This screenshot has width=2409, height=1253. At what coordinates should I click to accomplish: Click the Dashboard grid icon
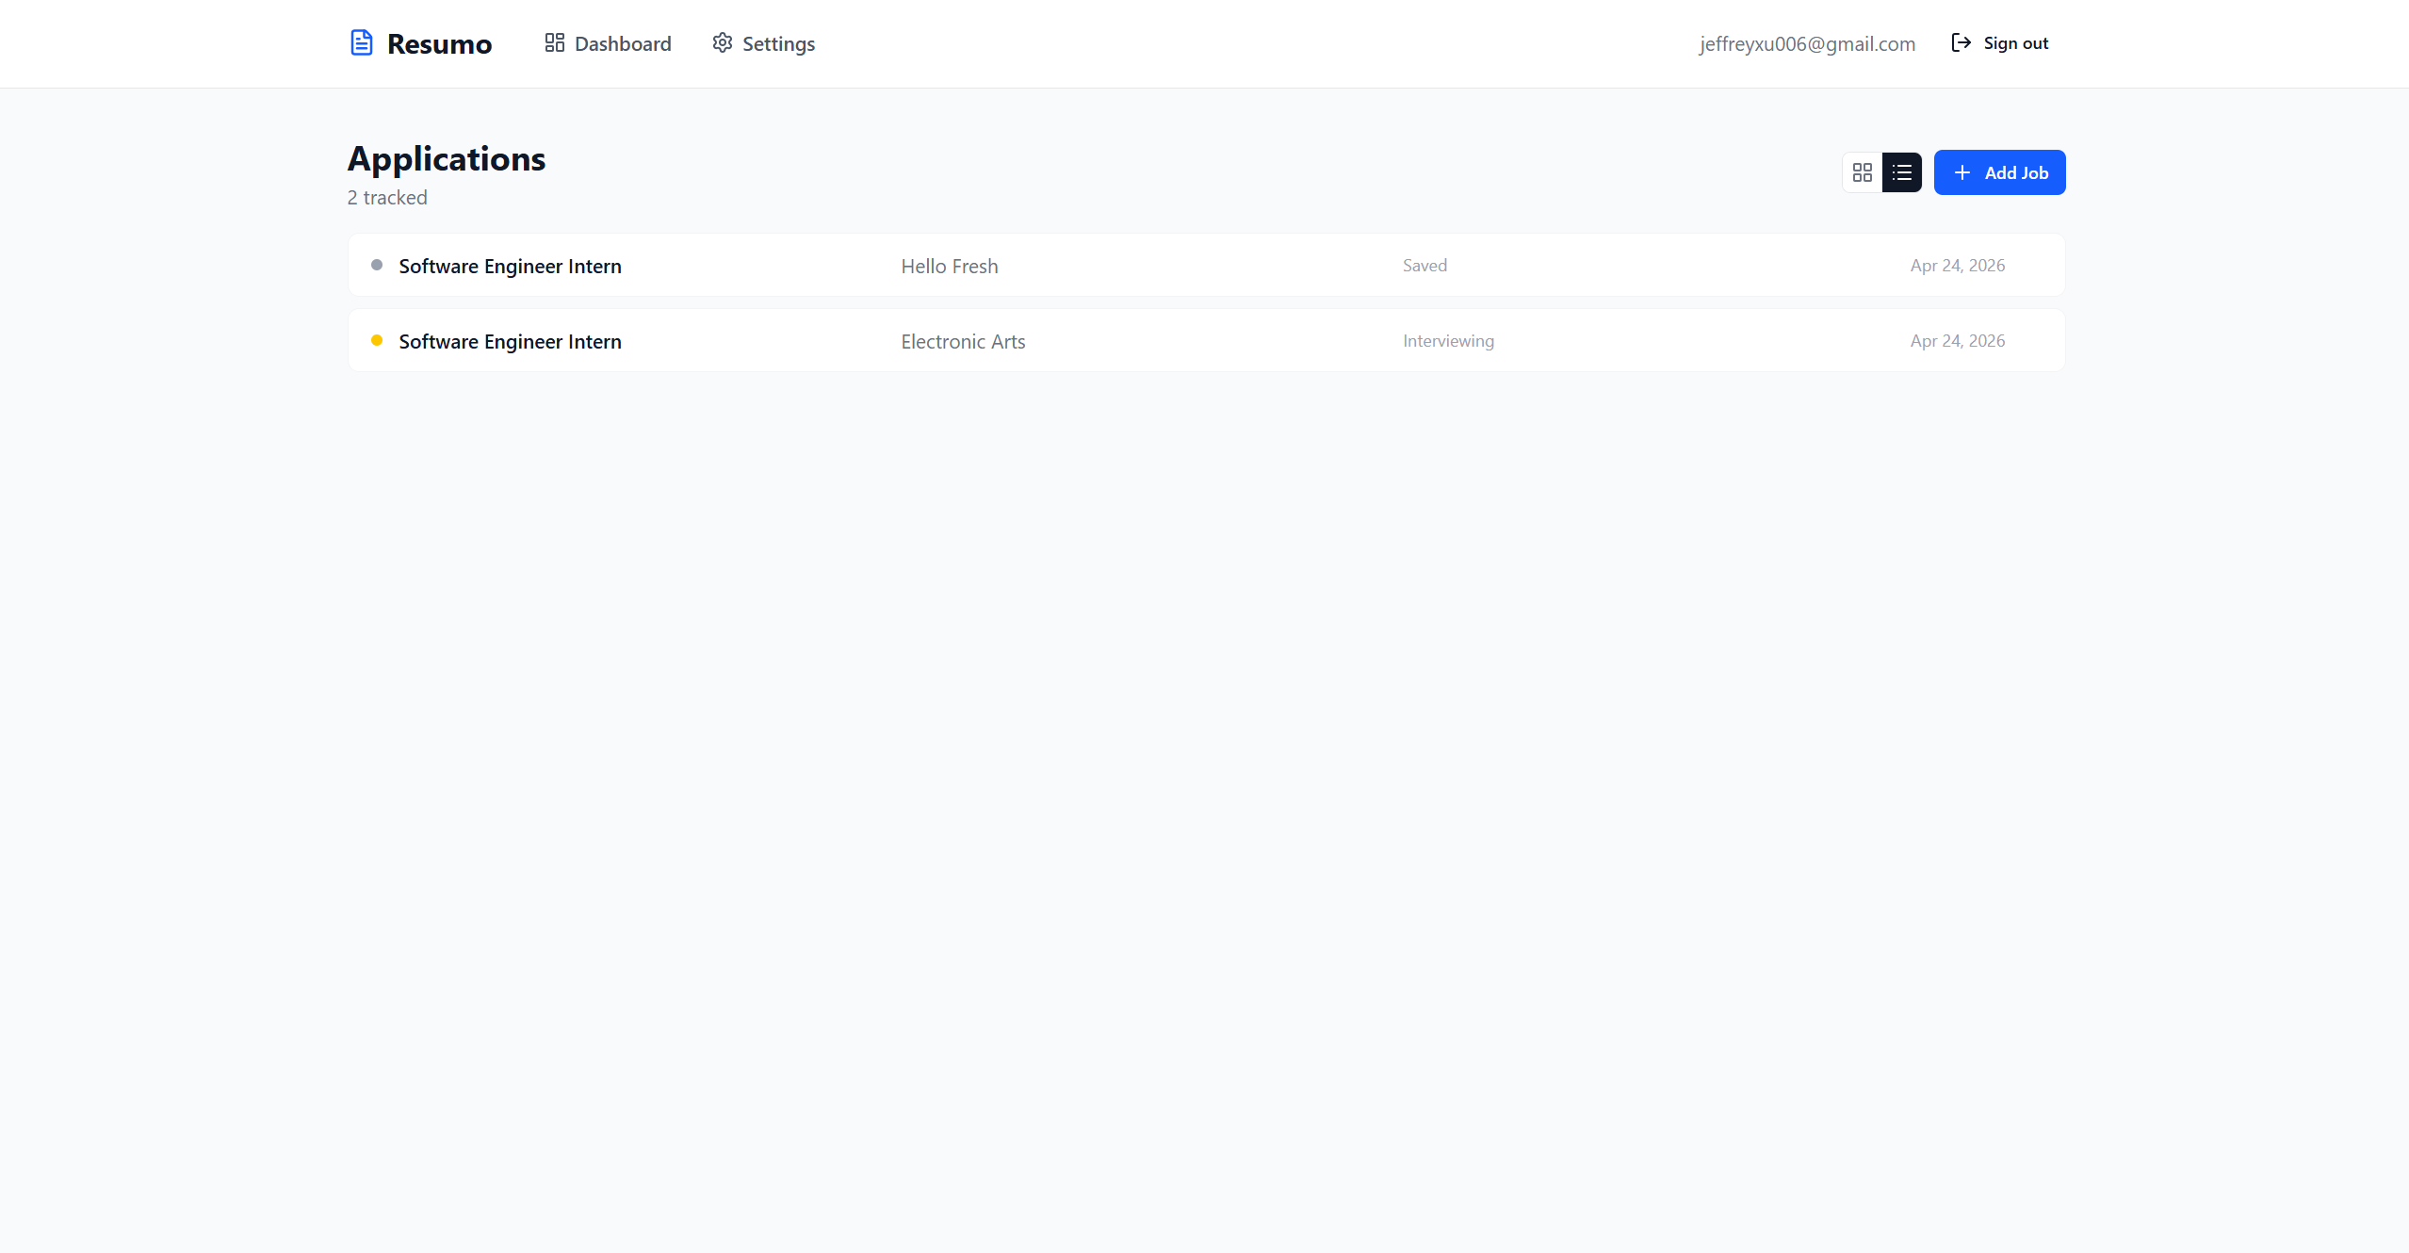point(554,43)
